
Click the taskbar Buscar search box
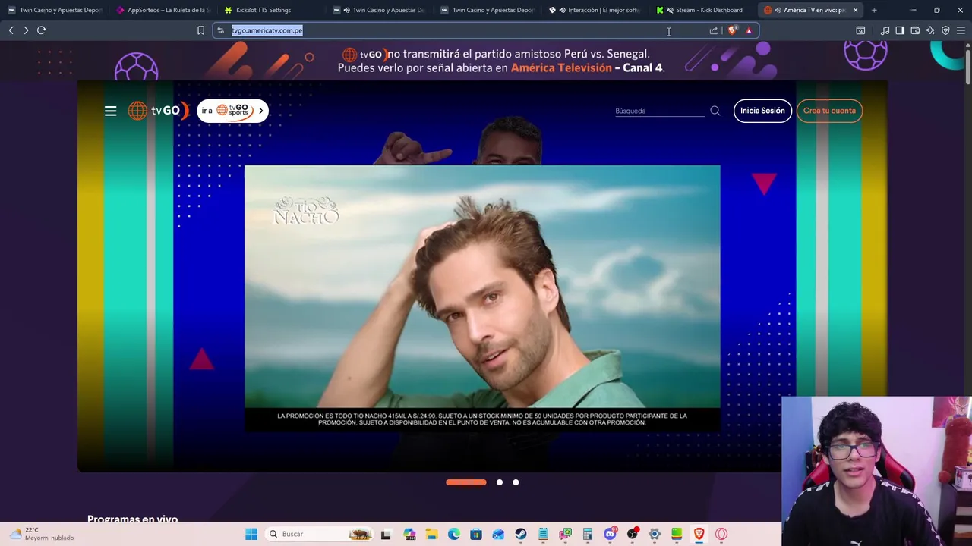[320, 534]
